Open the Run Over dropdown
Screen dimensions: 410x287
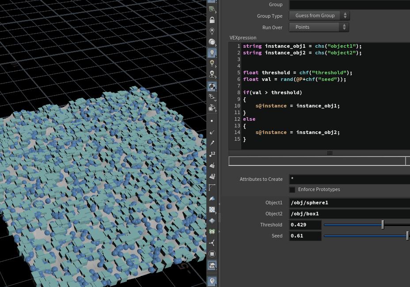click(x=319, y=27)
